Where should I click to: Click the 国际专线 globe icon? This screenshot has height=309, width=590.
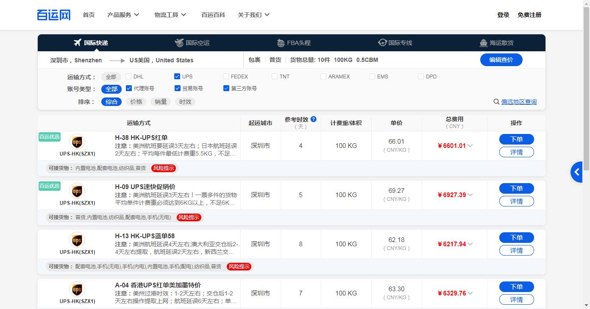382,42
